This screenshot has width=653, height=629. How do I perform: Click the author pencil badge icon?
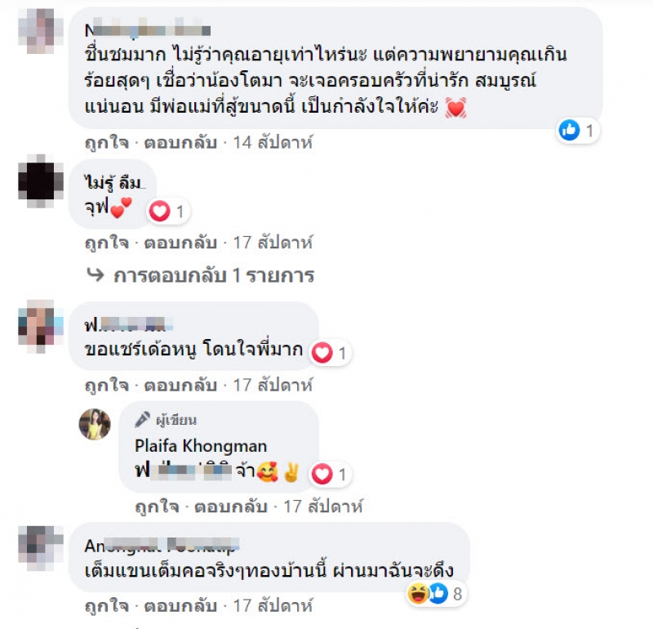(x=142, y=419)
